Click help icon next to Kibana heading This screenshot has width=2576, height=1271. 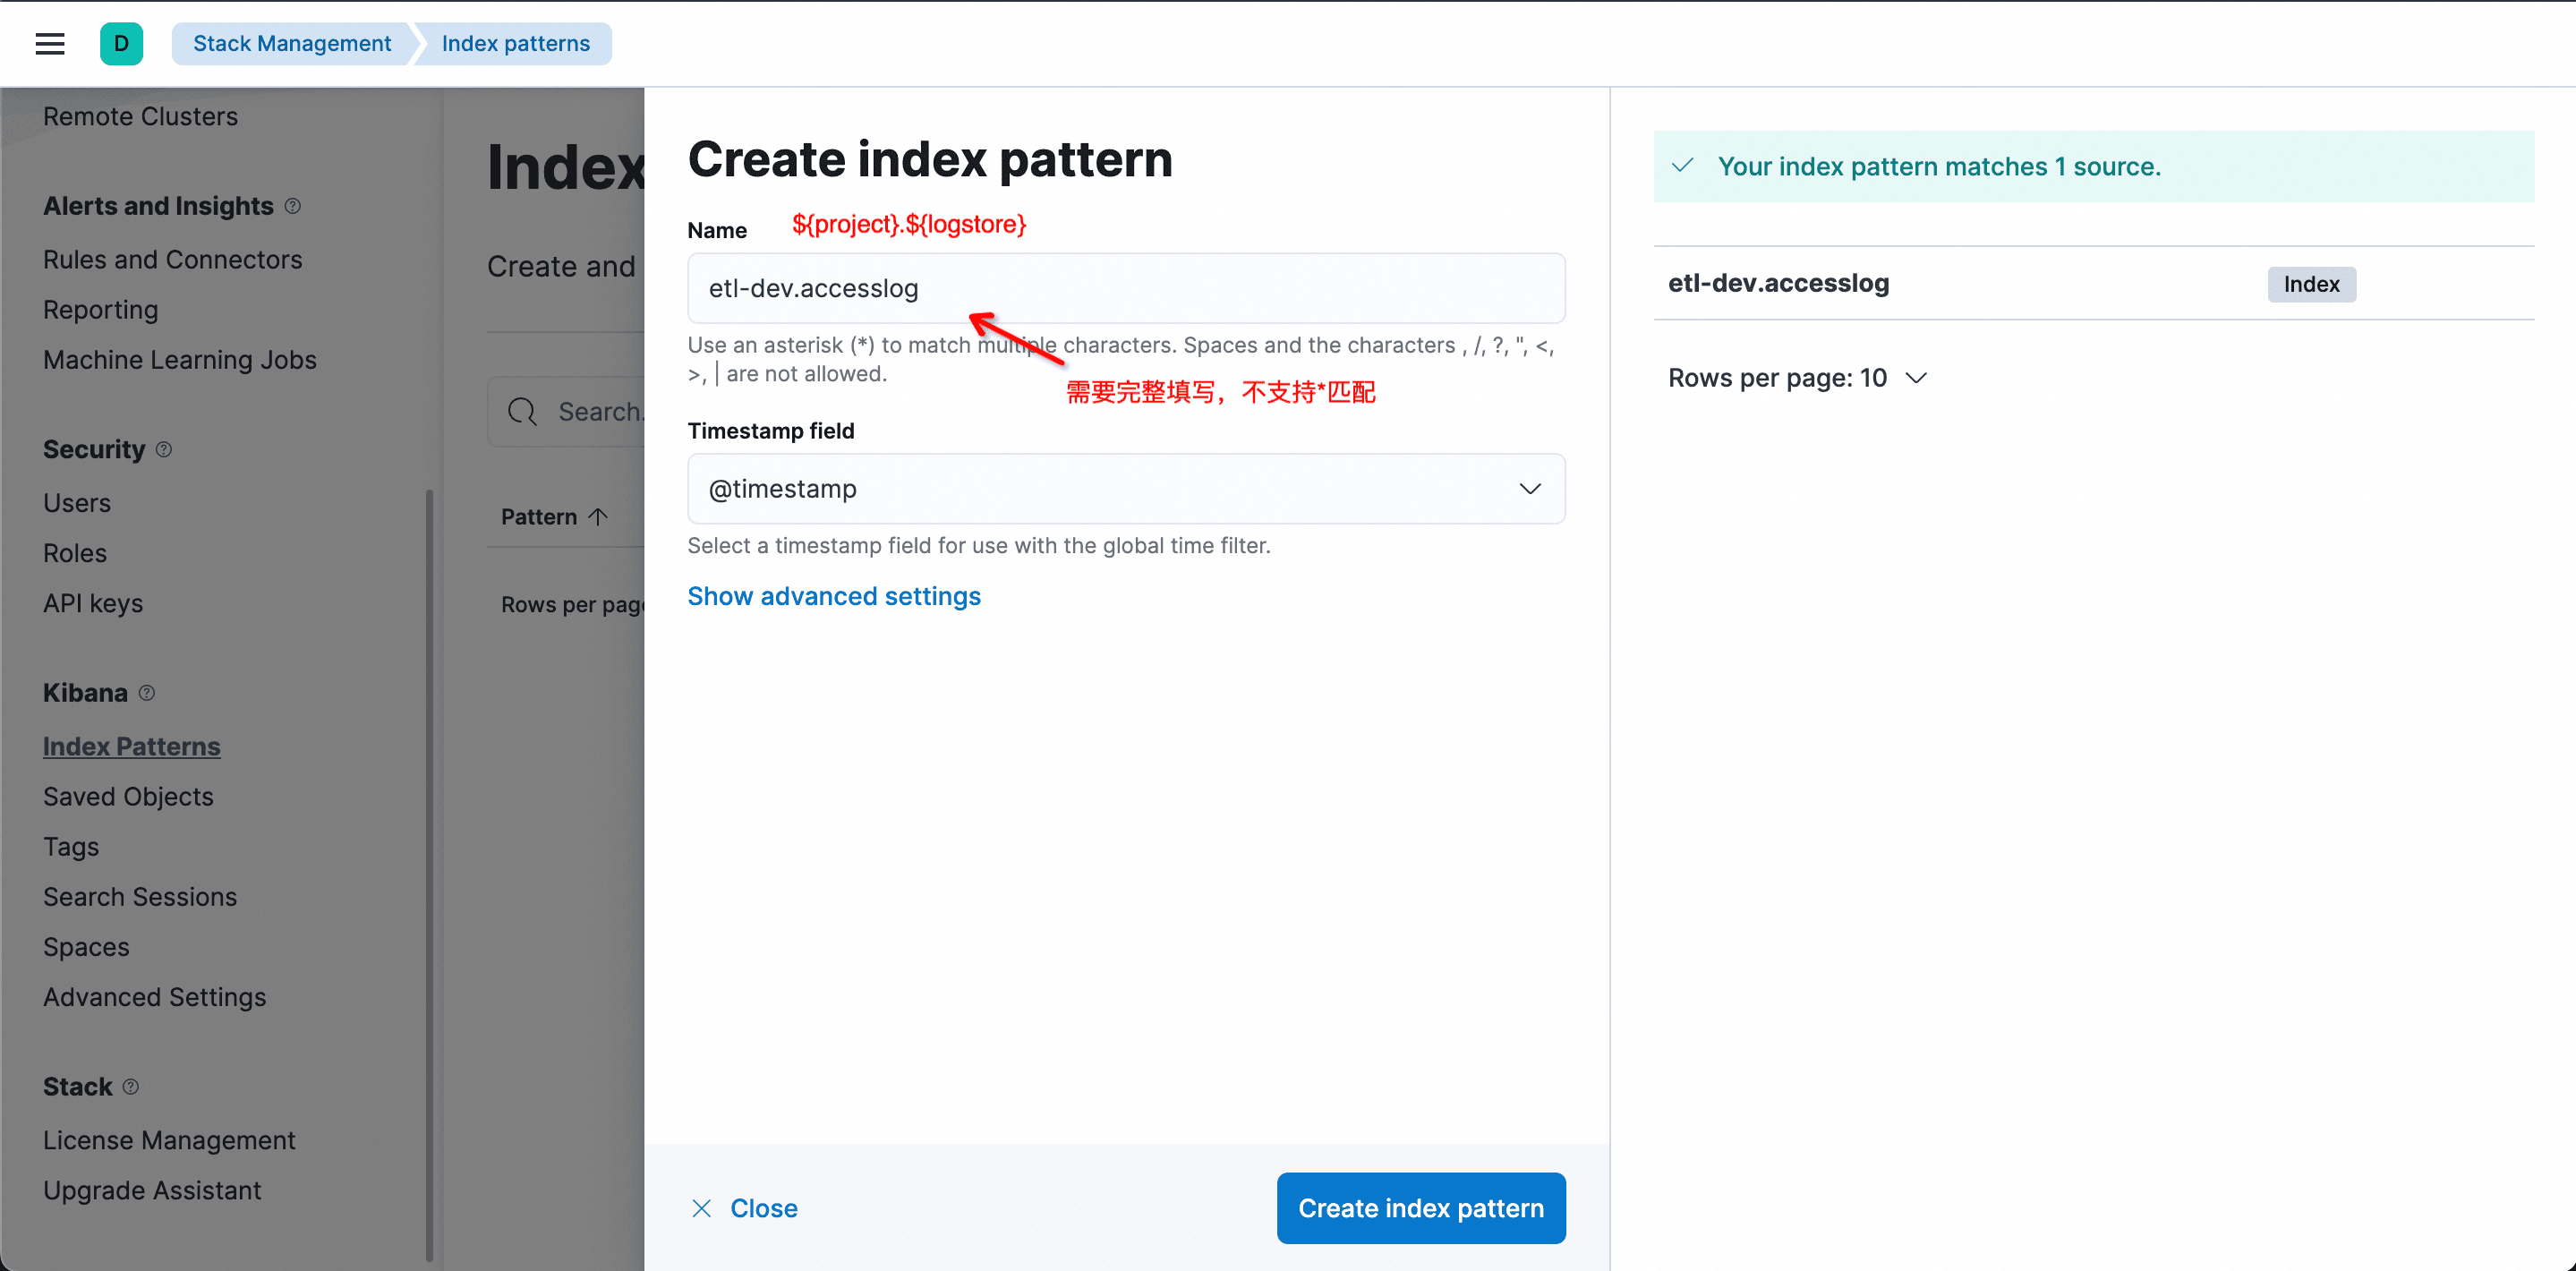click(147, 693)
